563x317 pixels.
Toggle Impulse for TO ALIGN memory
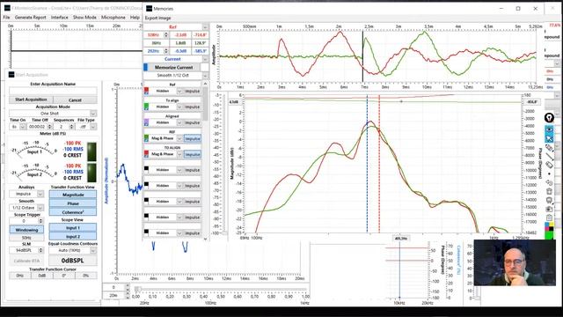(193, 154)
